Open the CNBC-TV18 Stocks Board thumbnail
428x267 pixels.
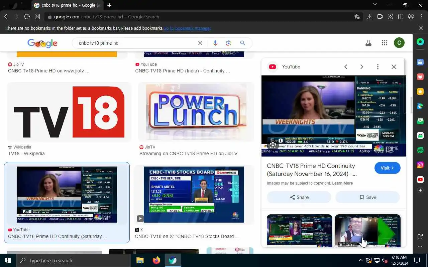tap(194, 195)
